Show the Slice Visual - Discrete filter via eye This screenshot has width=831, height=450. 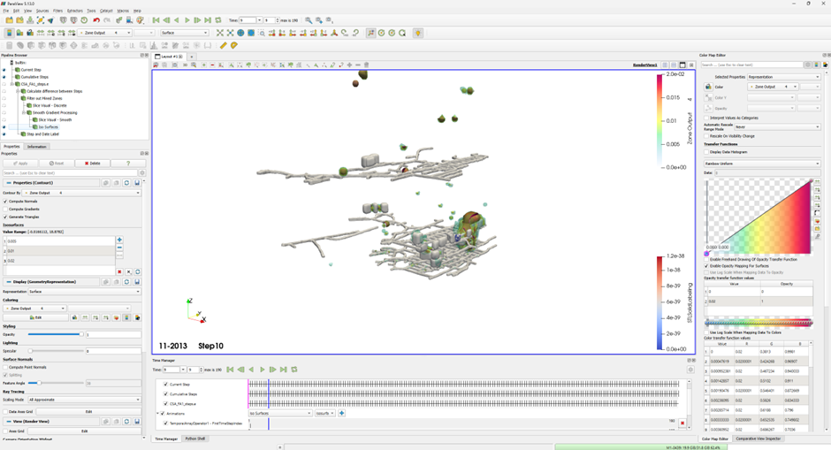tap(4, 105)
